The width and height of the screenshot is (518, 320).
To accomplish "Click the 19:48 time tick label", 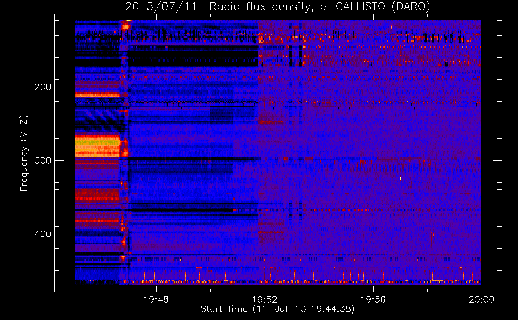I will tap(156, 300).
